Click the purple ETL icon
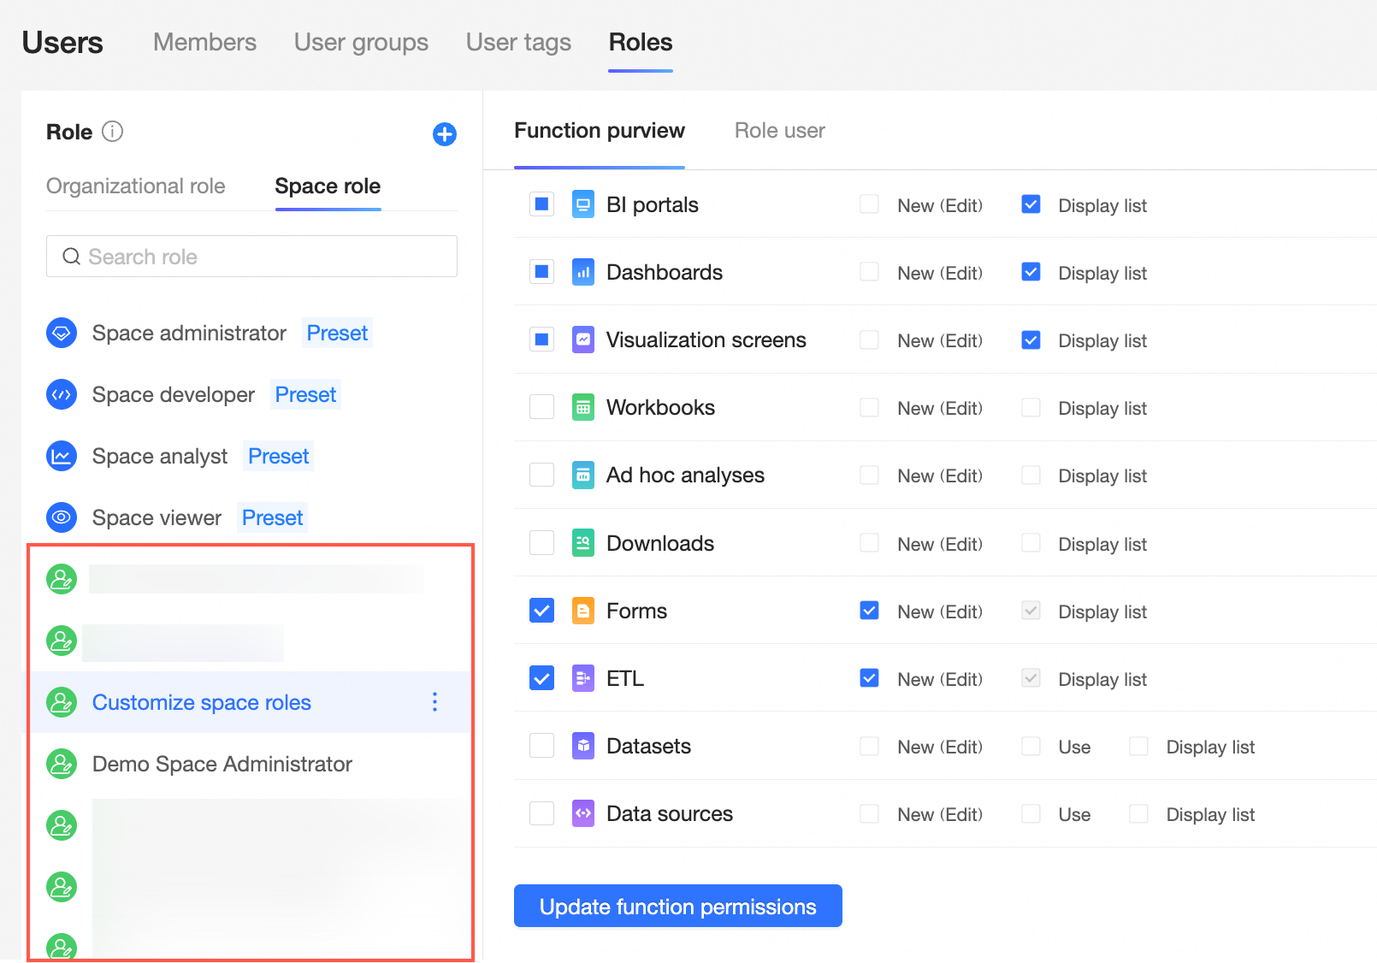This screenshot has width=1377, height=963. pyautogui.click(x=583, y=678)
